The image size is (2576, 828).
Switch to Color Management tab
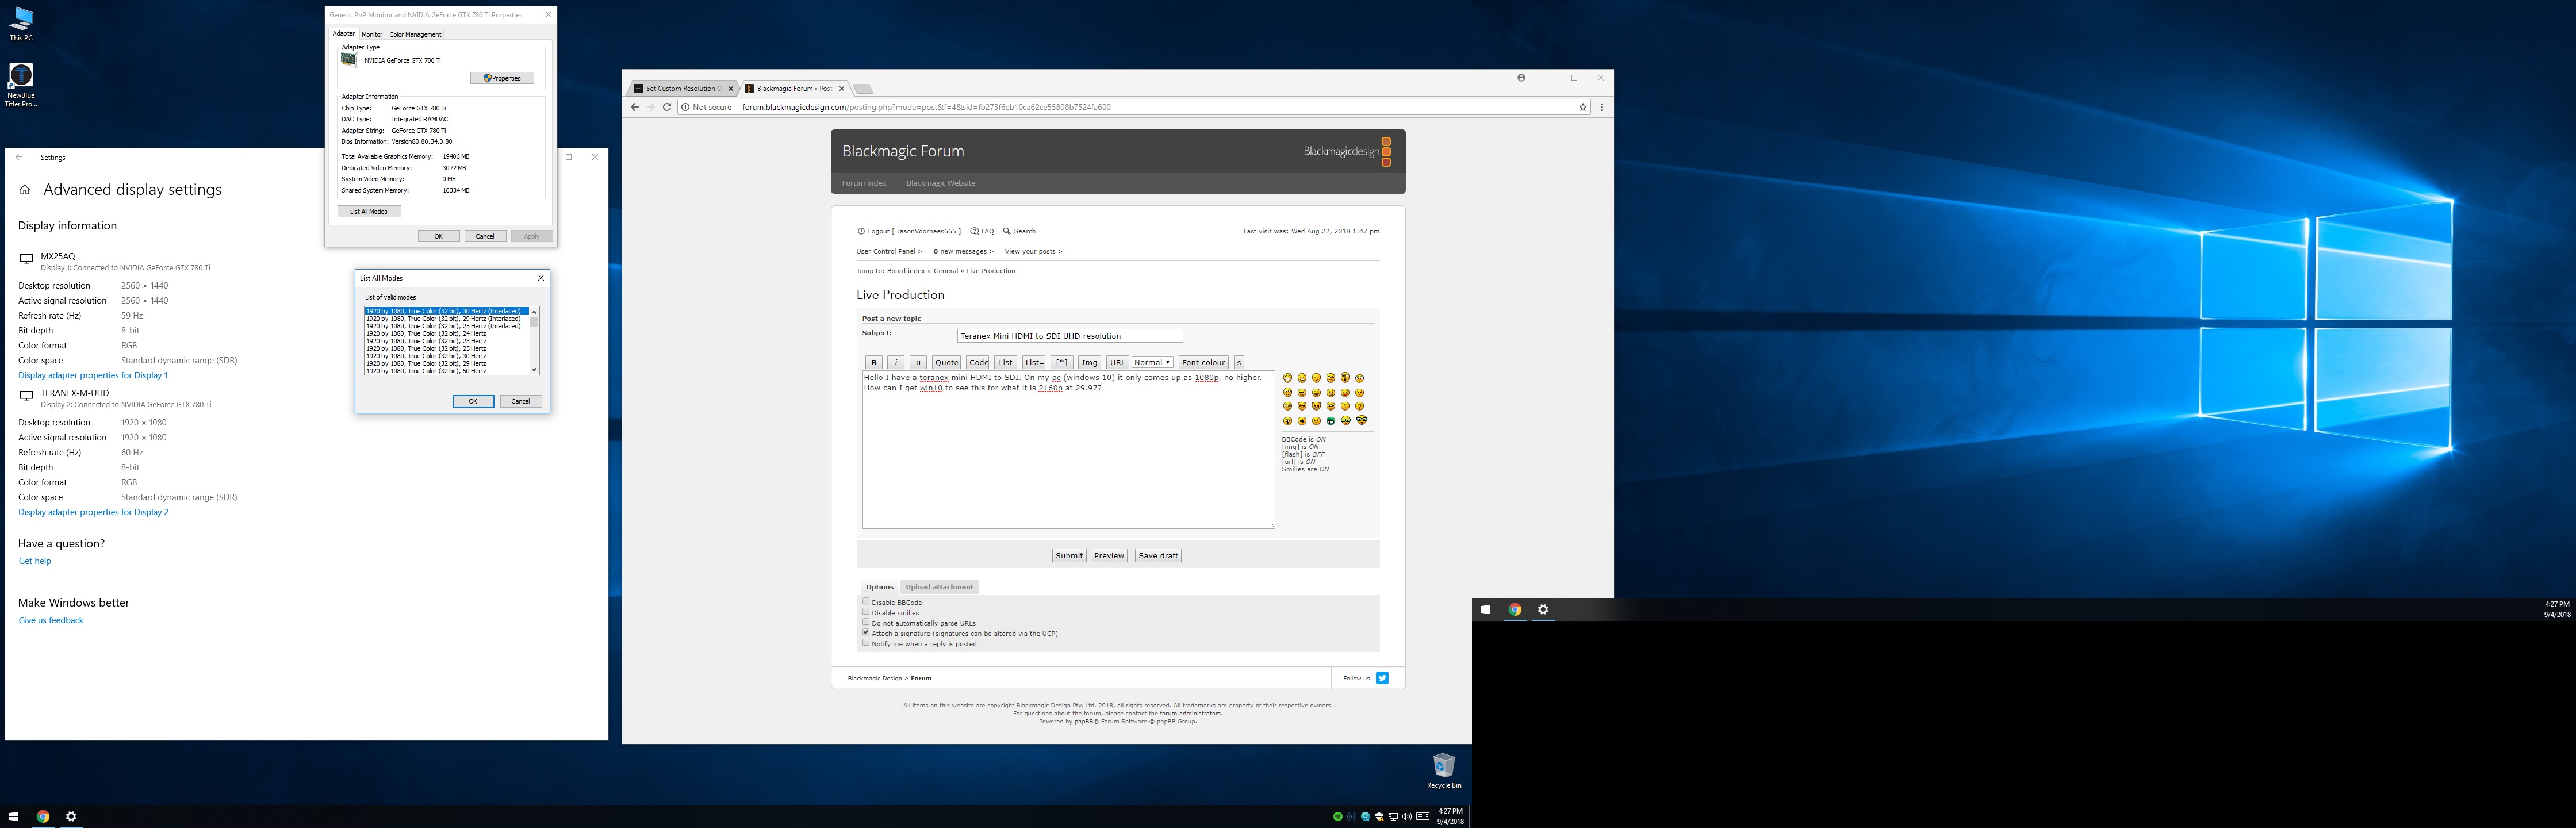coord(415,35)
